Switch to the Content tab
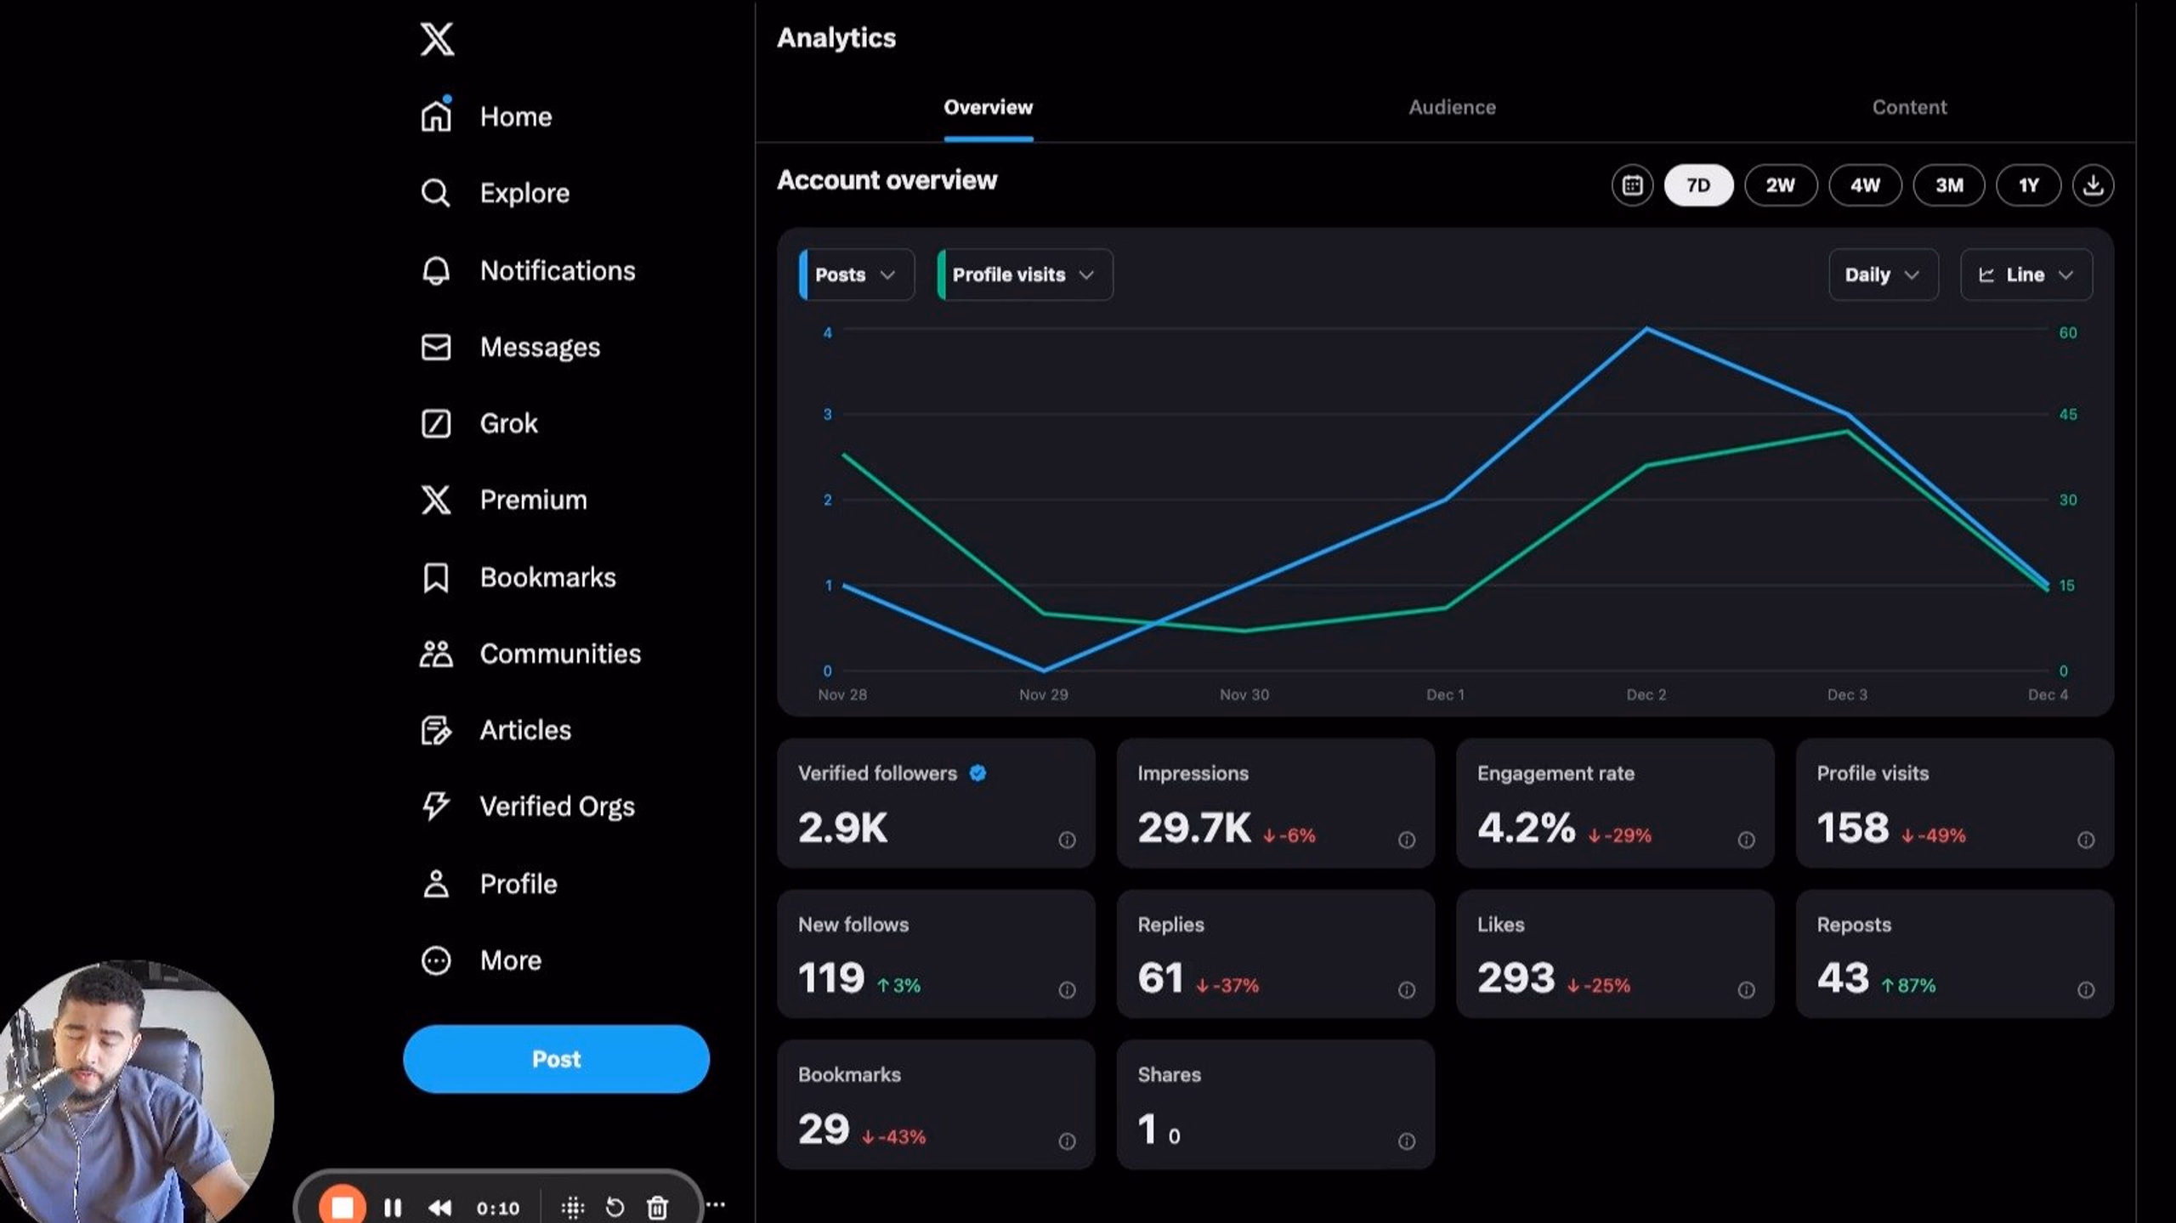Viewport: 2176px width, 1223px height. [1909, 107]
